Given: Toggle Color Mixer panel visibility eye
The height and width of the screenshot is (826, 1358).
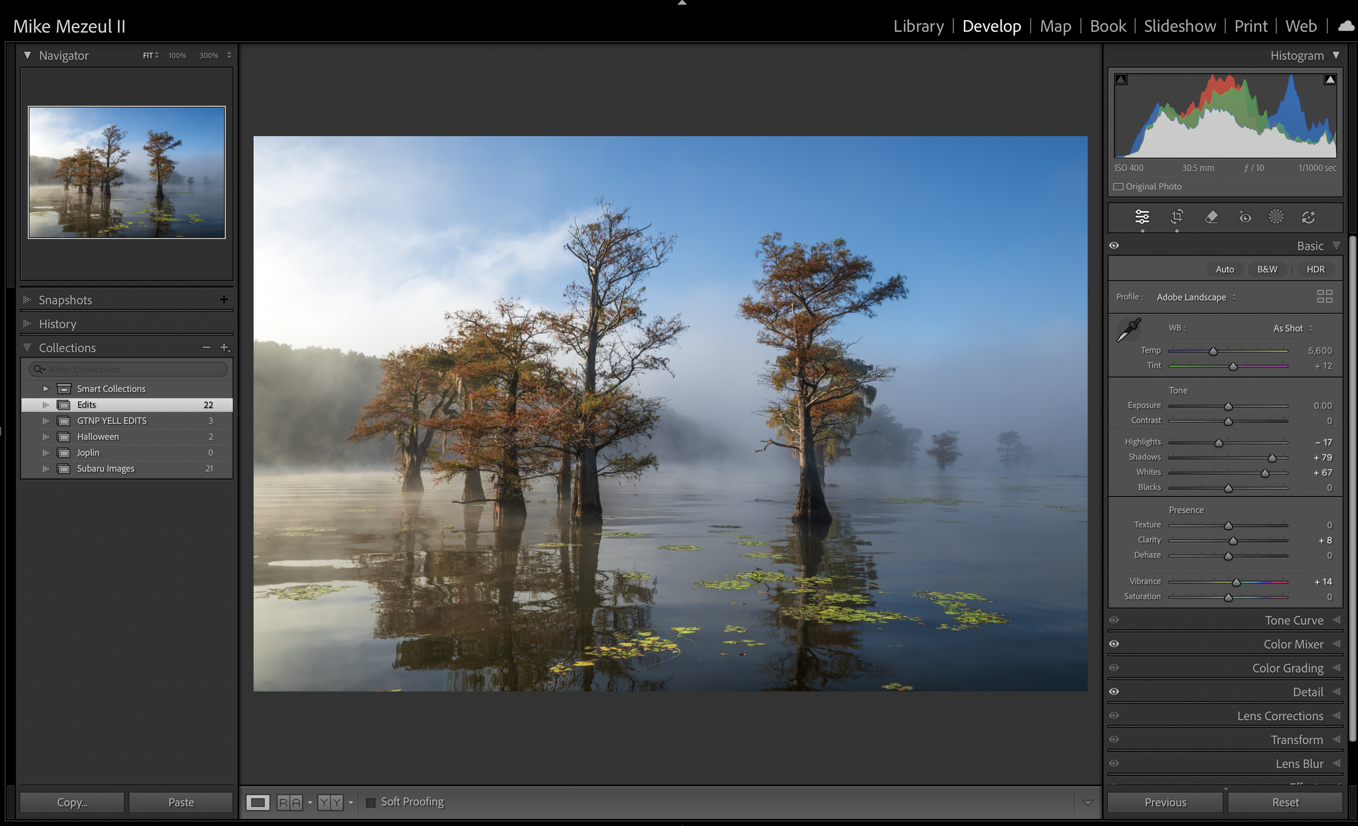Looking at the screenshot, I should pos(1114,644).
